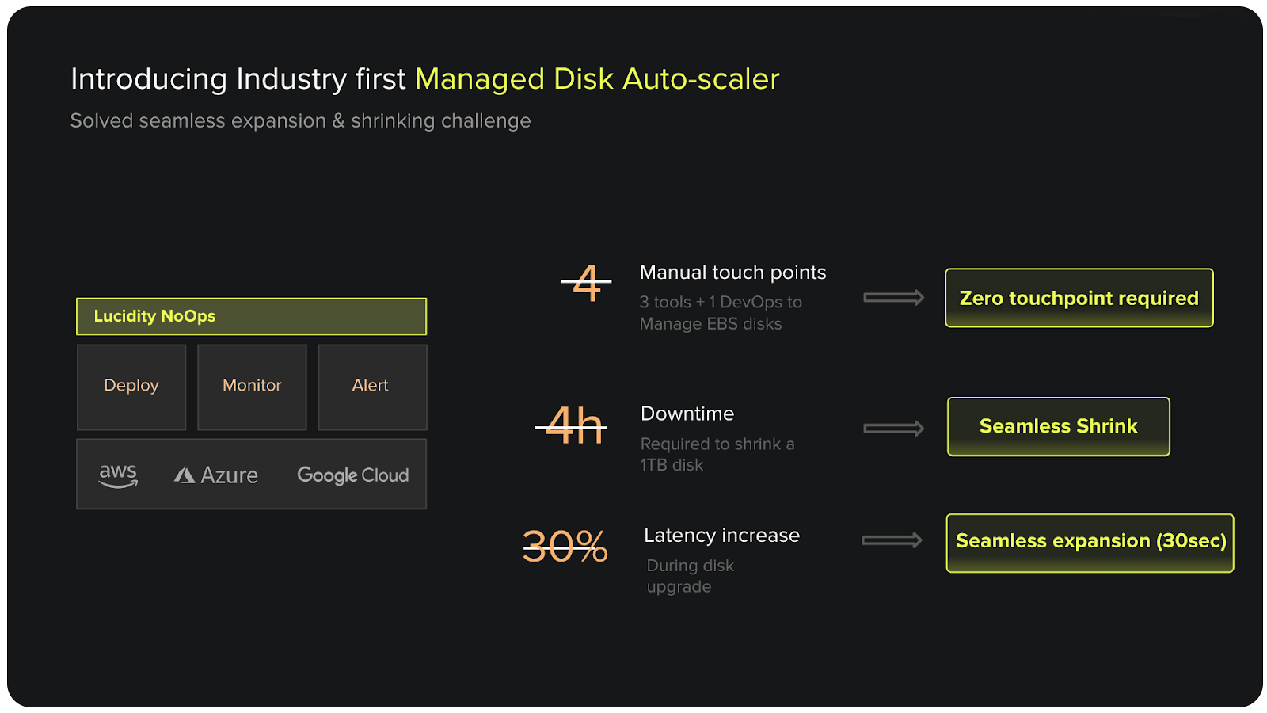Click the Managed Disk Auto-scaler title text
This screenshot has height=713, width=1267.
click(x=595, y=78)
